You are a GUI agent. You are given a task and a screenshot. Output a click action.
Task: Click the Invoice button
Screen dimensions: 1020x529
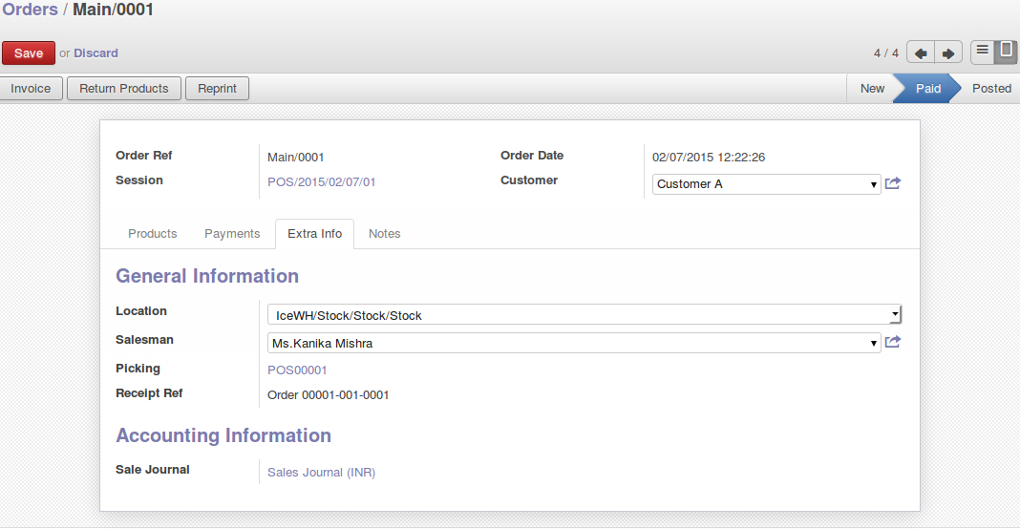click(31, 89)
